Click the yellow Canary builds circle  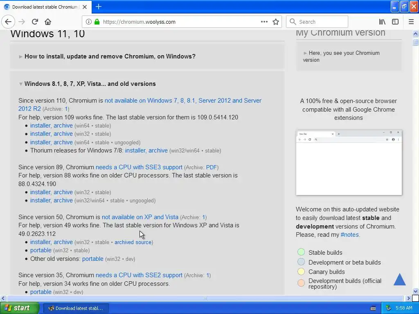click(x=301, y=271)
